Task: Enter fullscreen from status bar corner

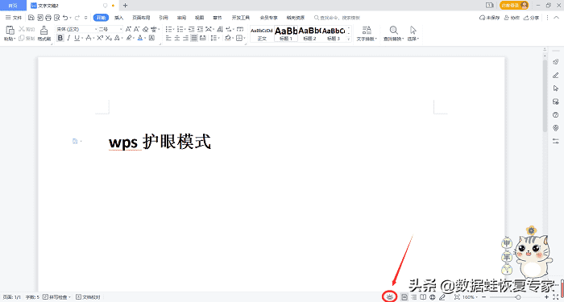Action: (x=557, y=297)
